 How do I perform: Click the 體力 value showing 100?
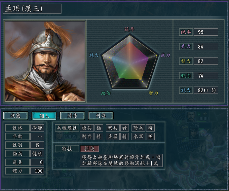click(x=37, y=171)
